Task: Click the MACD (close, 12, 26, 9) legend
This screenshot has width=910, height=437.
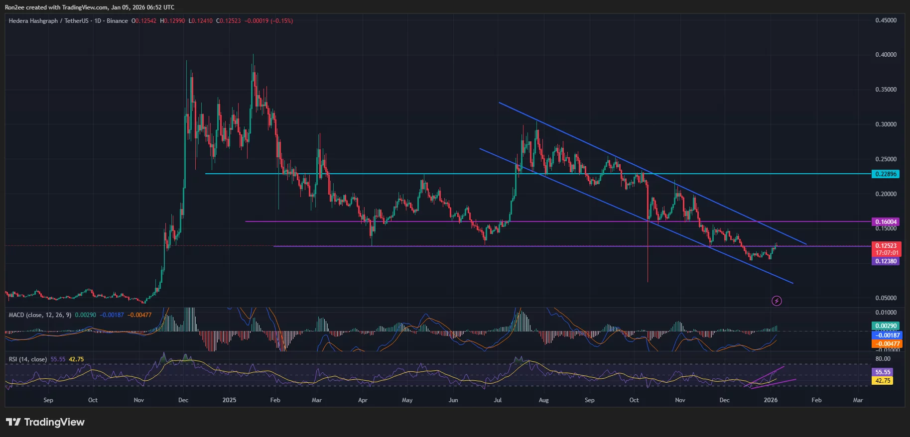Action: click(40, 315)
